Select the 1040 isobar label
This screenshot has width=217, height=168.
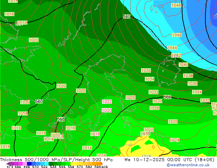tap(183, 64)
